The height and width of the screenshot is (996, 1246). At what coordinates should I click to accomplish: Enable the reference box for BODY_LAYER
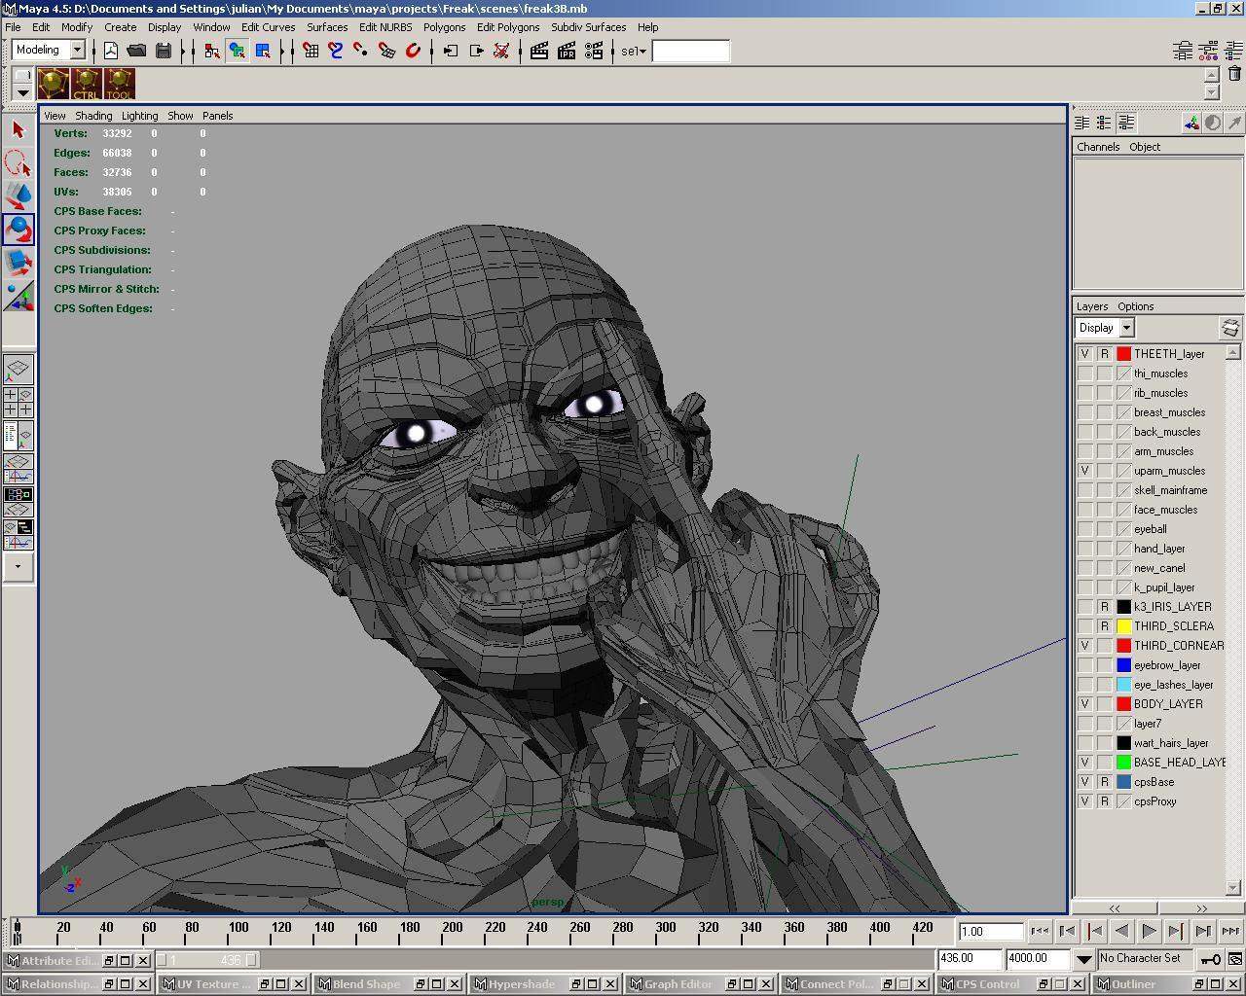pyautogui.click(x=1104, y=704)
